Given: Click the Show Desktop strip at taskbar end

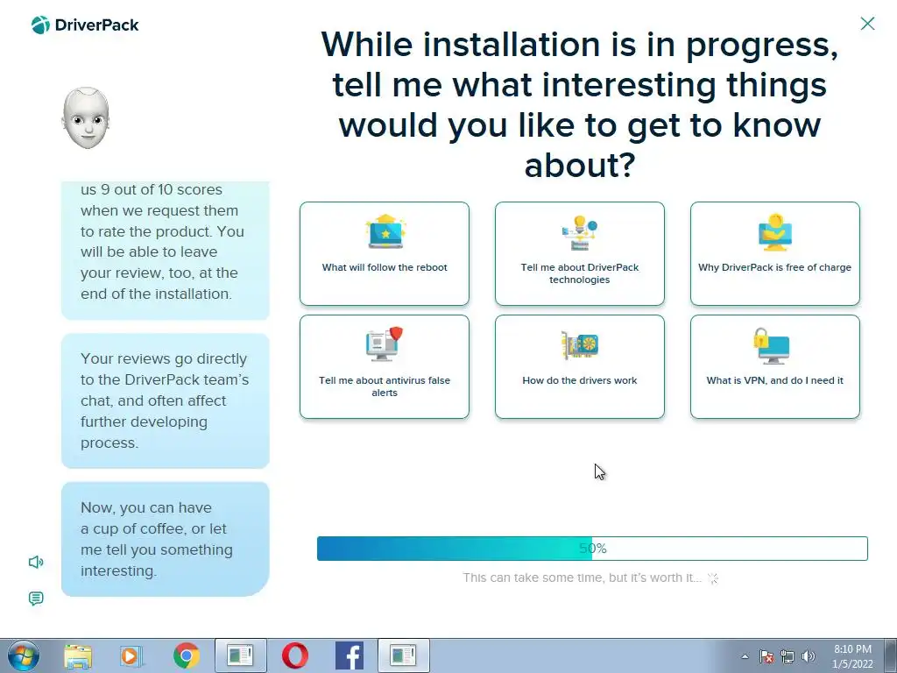Looking at the screenshot, I should tap(891, 655).
